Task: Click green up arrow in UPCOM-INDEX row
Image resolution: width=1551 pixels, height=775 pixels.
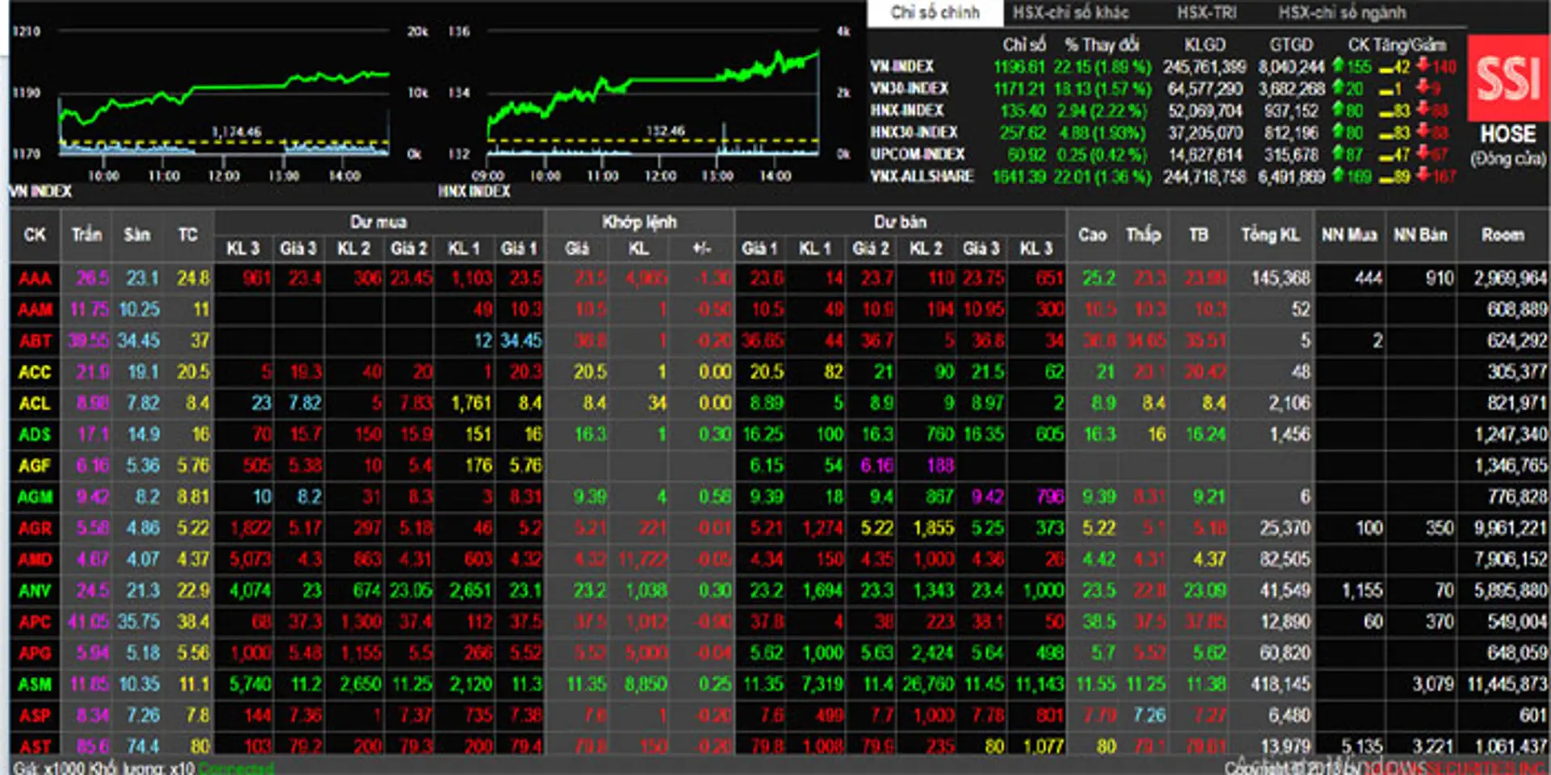Action: (x=1338, y=154)
